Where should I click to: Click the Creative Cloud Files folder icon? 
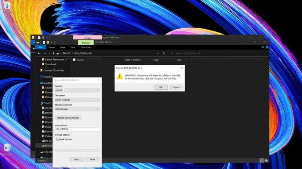tap(42, 70)
